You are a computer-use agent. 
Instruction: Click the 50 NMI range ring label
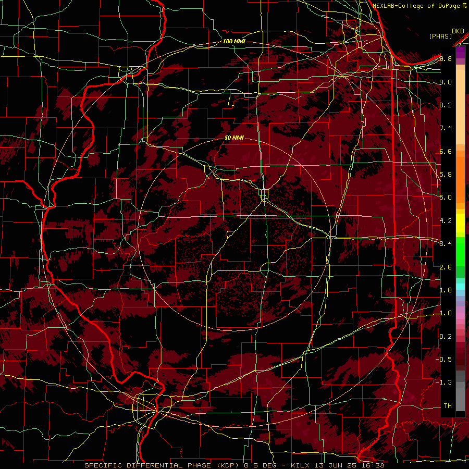234,138
